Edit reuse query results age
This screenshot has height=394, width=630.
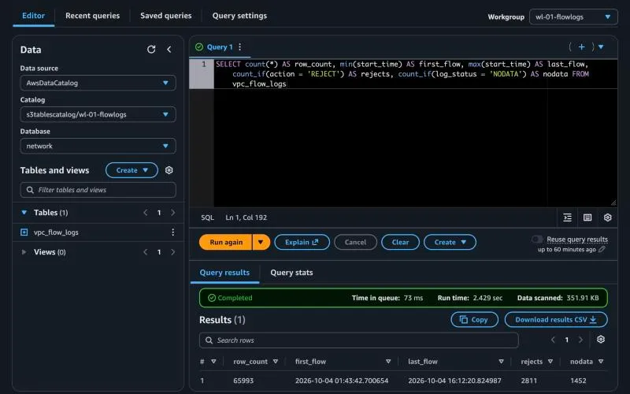point(602,249)
